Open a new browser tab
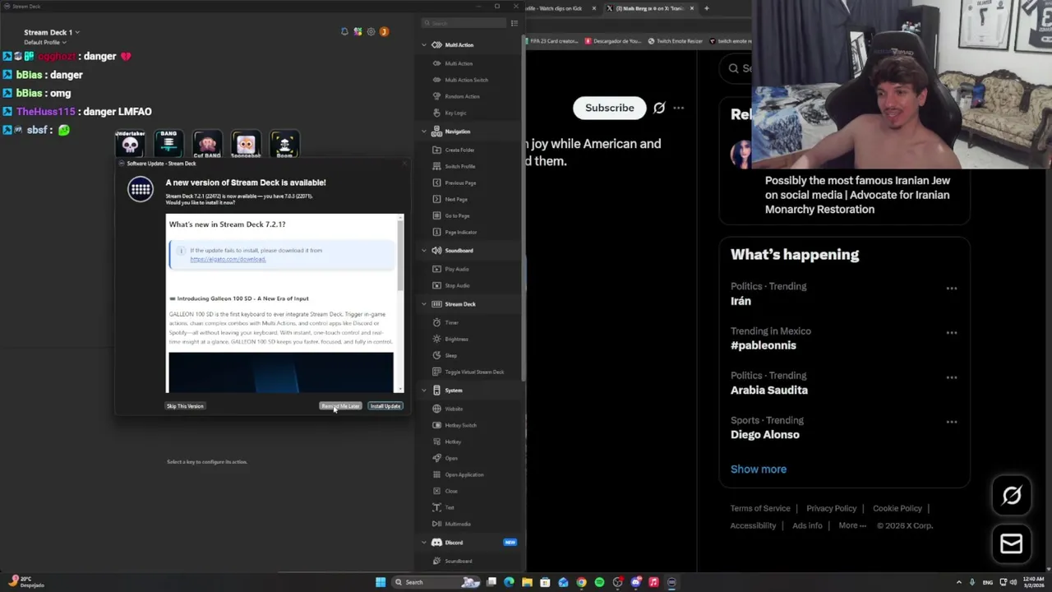 click(706, 8)
